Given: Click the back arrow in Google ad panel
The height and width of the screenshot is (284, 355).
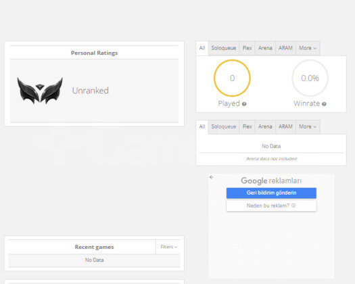Looking at the screenshot, I should 212,177.
